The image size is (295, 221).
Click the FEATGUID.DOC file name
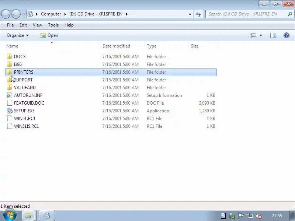point(29,103)
